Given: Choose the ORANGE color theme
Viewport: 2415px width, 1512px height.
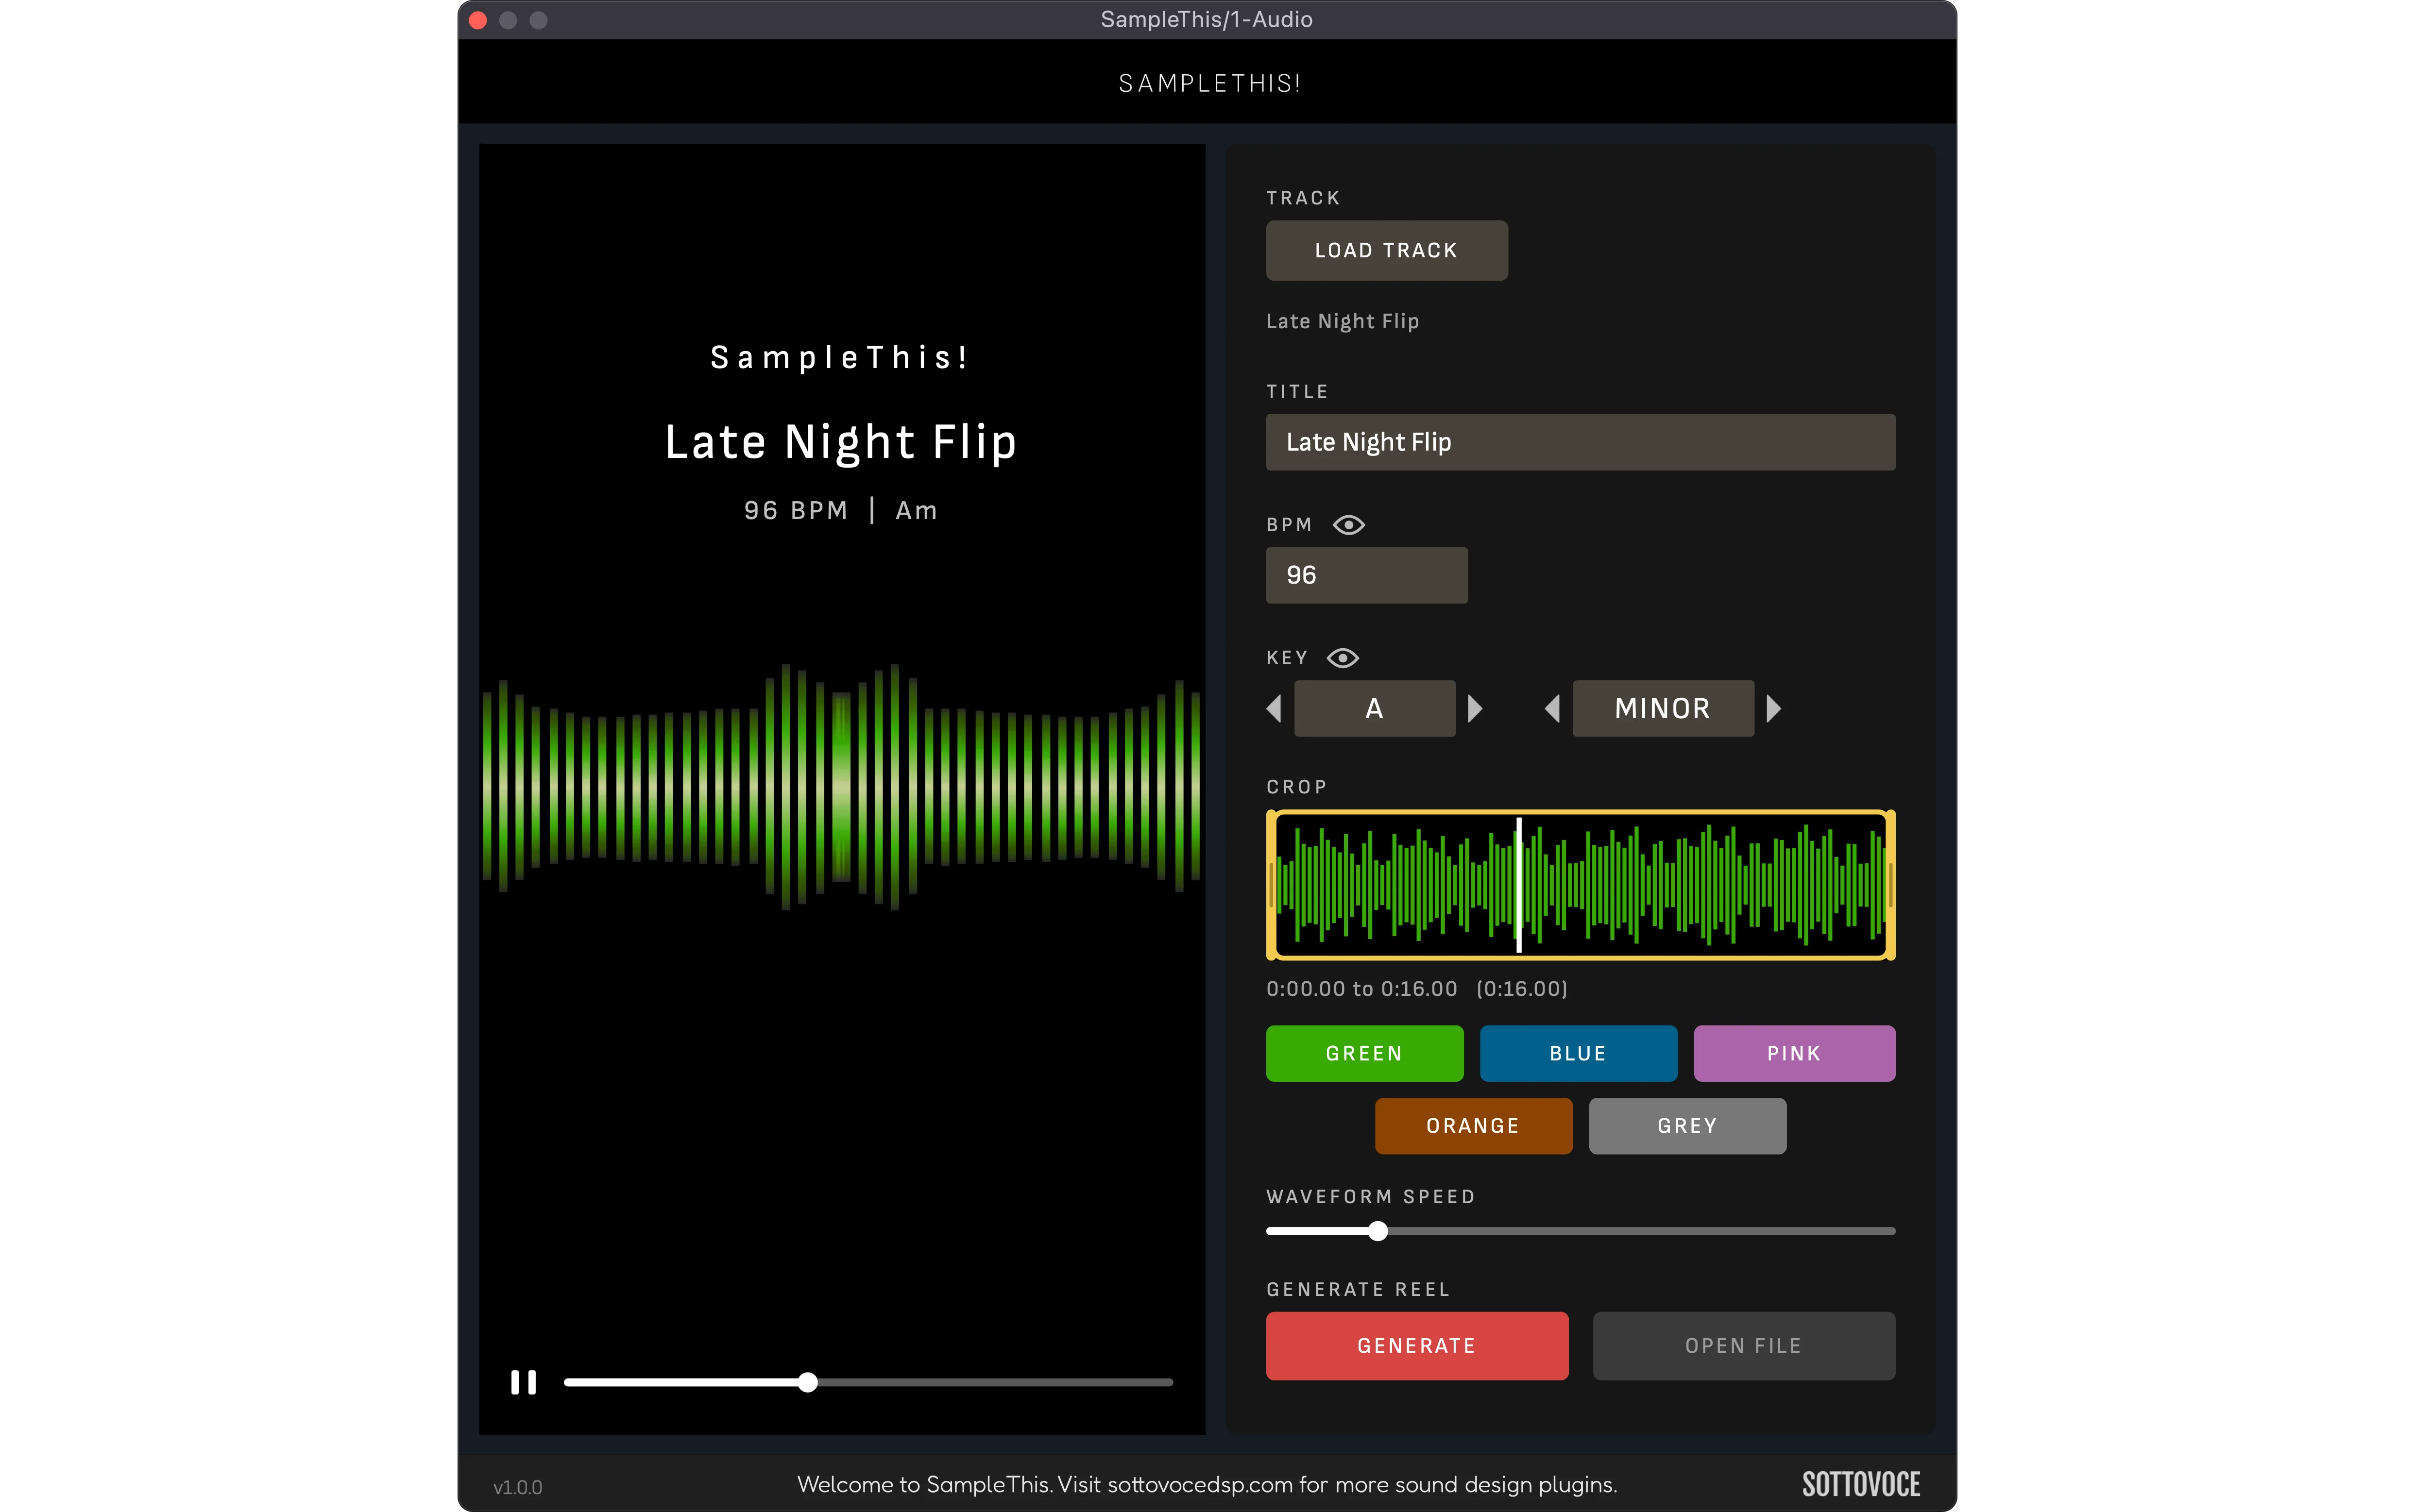Looking at the screenshot, I should [x=1474, y=1126].
